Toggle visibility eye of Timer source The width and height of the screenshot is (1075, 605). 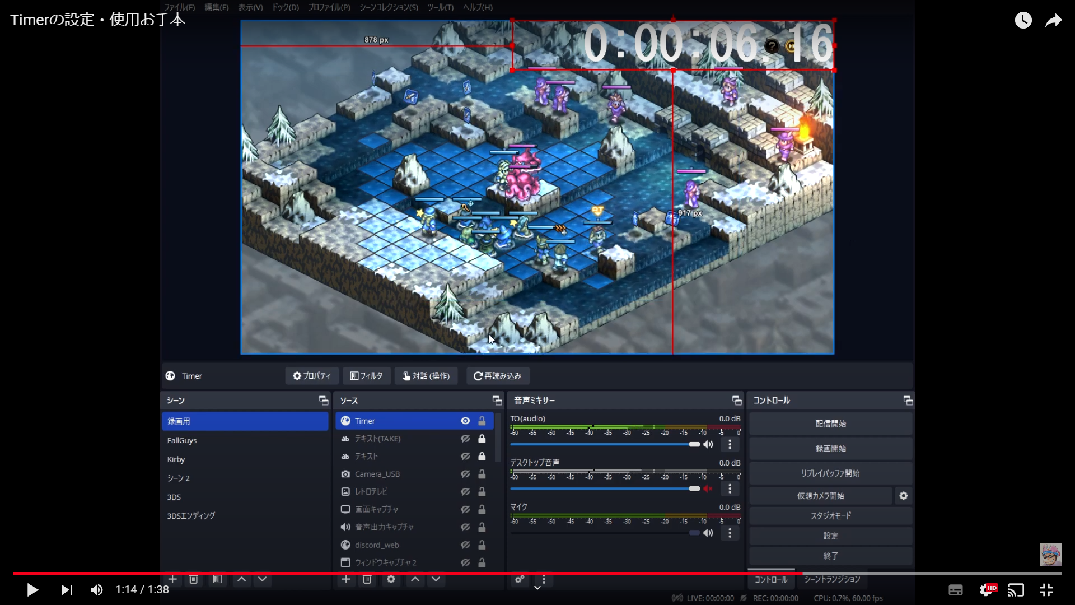(x=465, y=421)
